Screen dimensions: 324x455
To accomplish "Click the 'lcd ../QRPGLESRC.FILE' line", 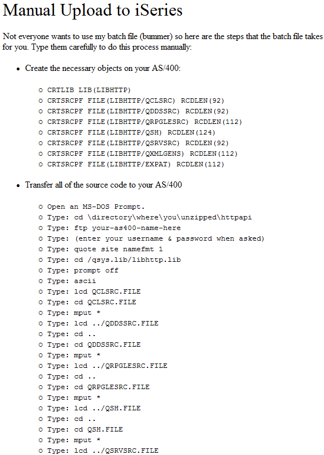I will pyautogui.click(x=107, y=366).
